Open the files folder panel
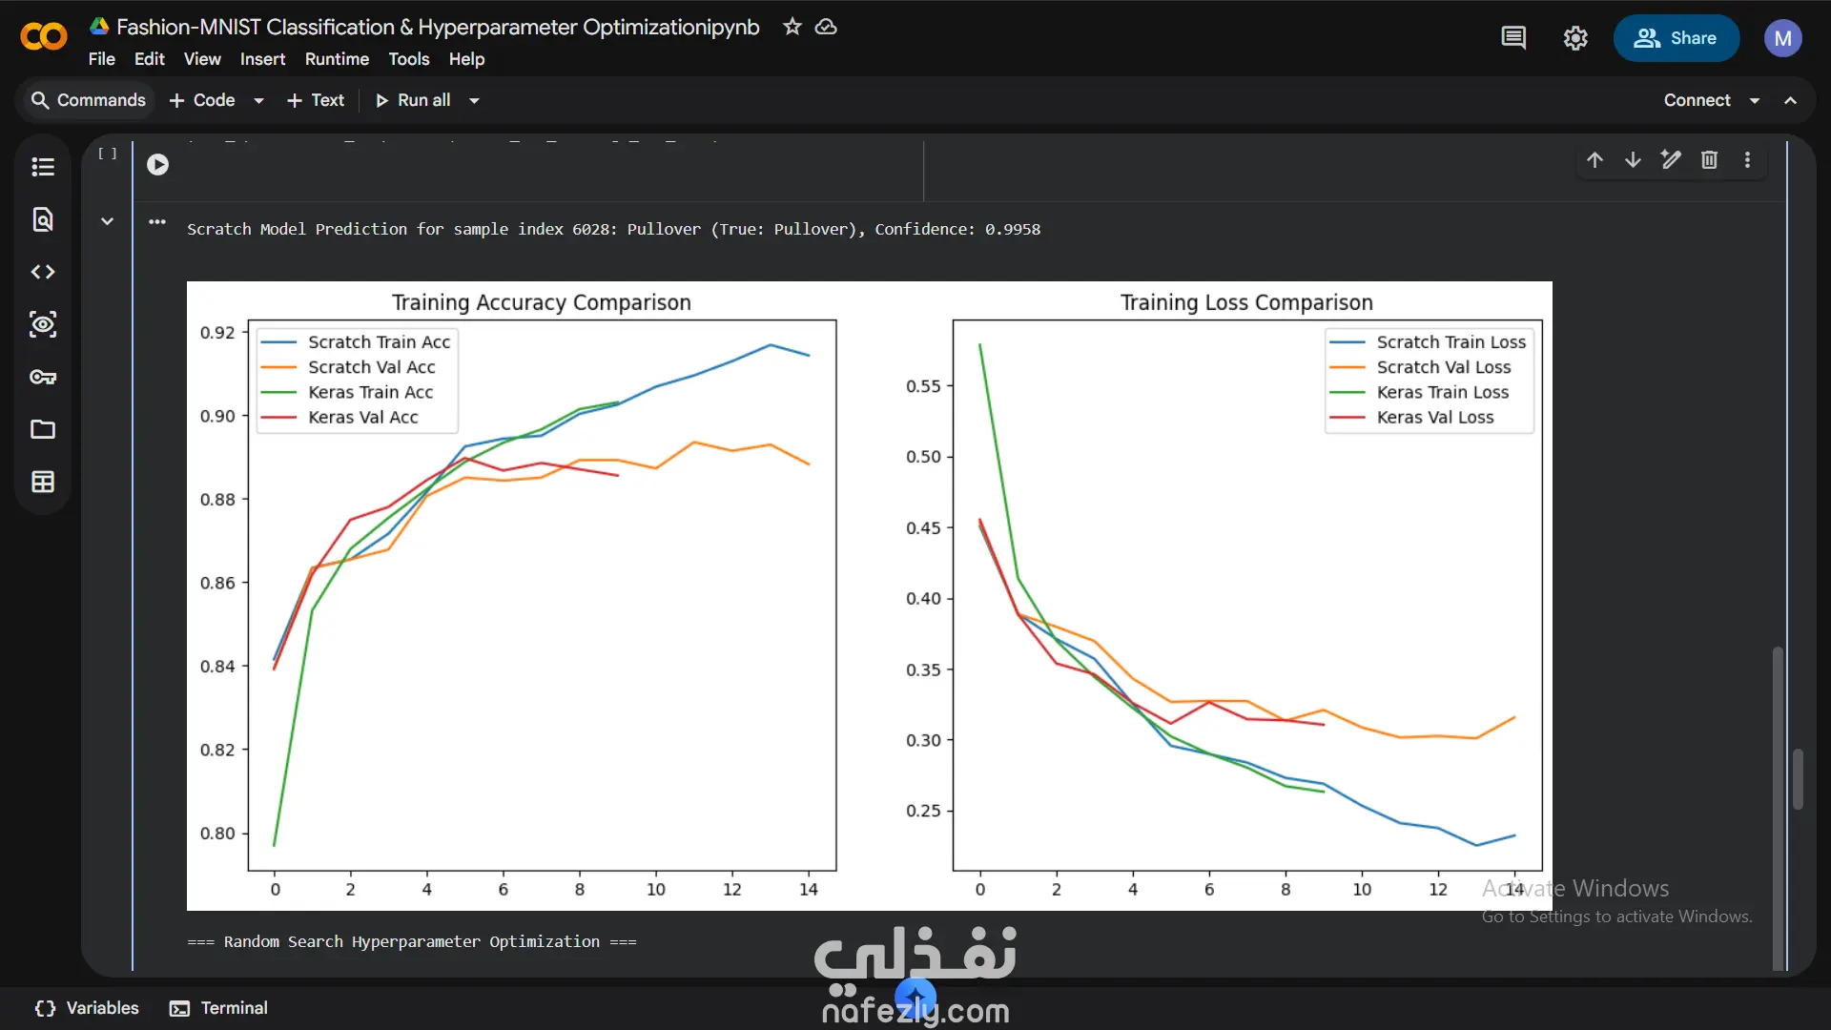 tap(43, 429)
